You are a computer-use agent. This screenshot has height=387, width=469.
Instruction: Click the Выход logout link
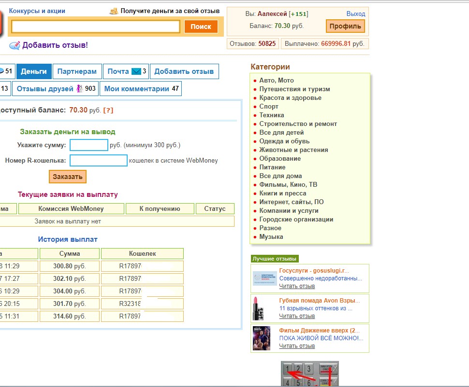coord(356,14)
